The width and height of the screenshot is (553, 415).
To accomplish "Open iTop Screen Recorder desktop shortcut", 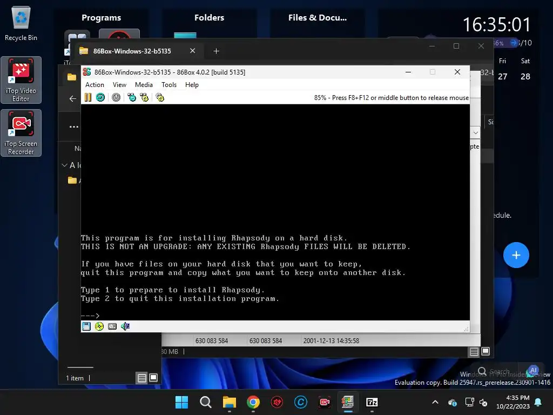I will 21,133.
